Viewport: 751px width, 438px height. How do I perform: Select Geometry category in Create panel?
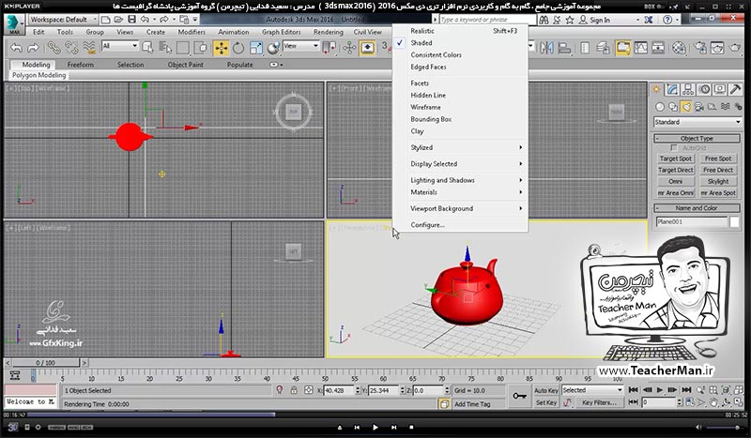[x=660, y=107]
